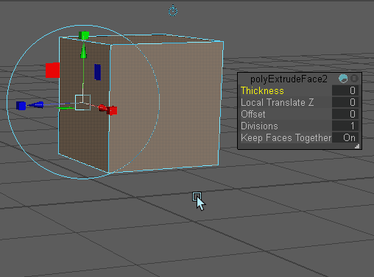Click the manipulator switch icon above the cube

point(173,11)
